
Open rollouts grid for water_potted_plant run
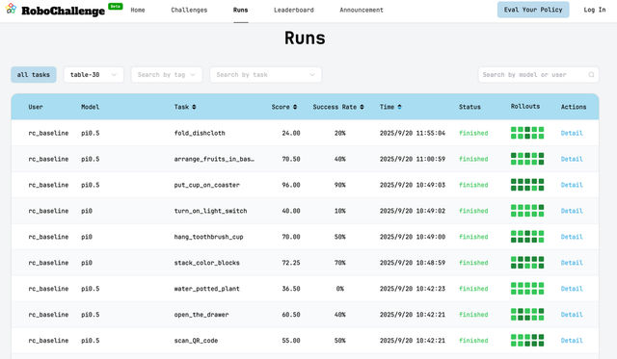(527, 289)
